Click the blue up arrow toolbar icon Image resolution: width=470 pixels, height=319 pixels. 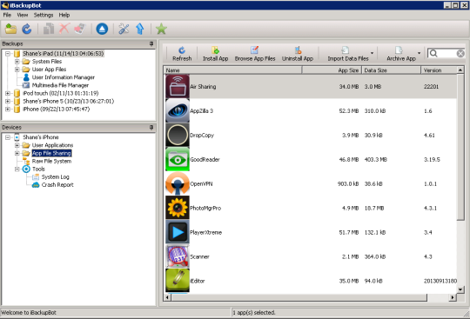click(139, 29)
